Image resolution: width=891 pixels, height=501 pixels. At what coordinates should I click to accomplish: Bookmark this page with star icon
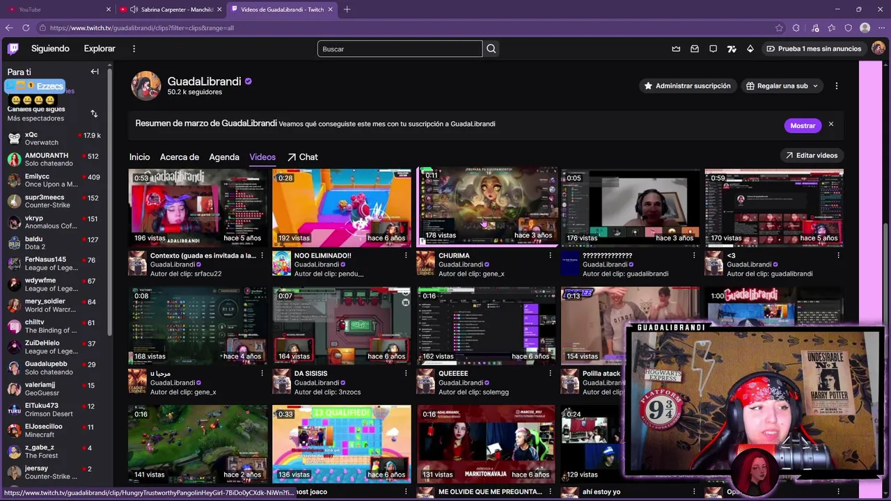coord(779,28)
